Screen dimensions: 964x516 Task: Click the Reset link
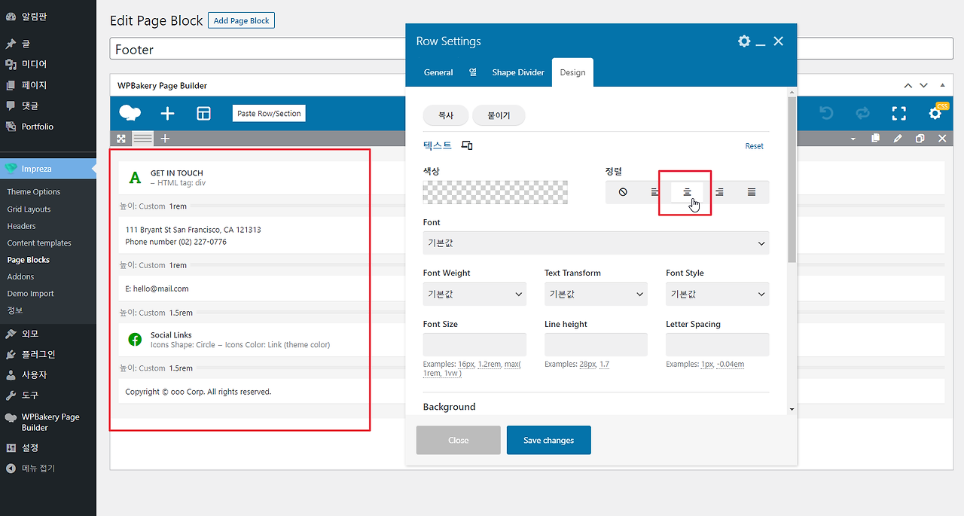coord(754,146)
